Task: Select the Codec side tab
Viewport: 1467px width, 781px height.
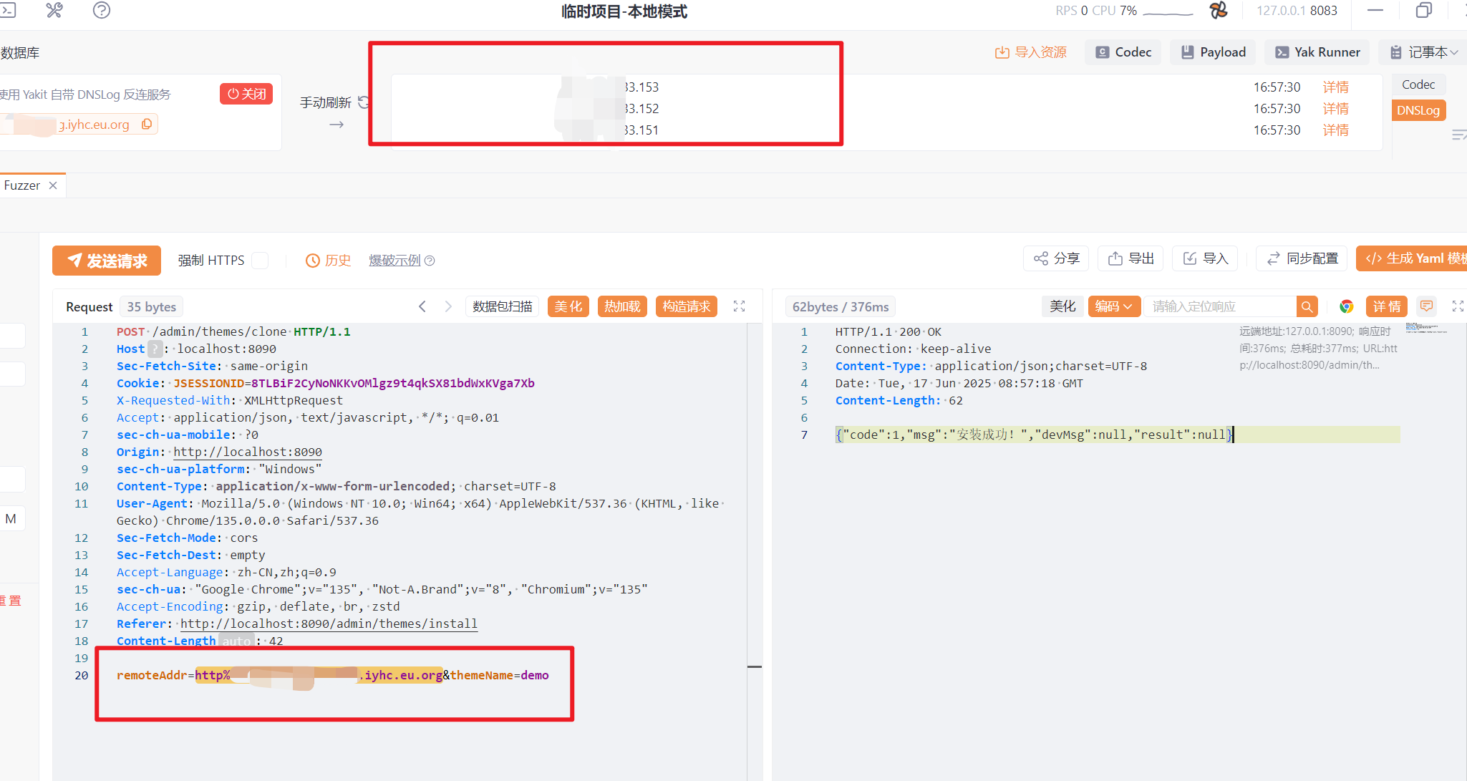Action: [1418, 84]
